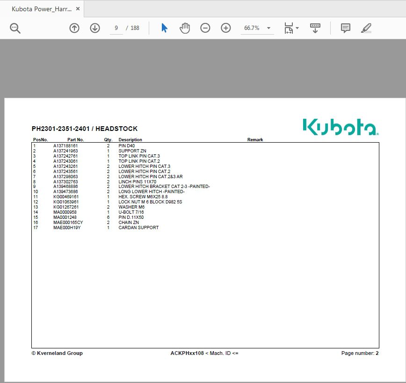Zoom out of the document

[x=205, y=28]
